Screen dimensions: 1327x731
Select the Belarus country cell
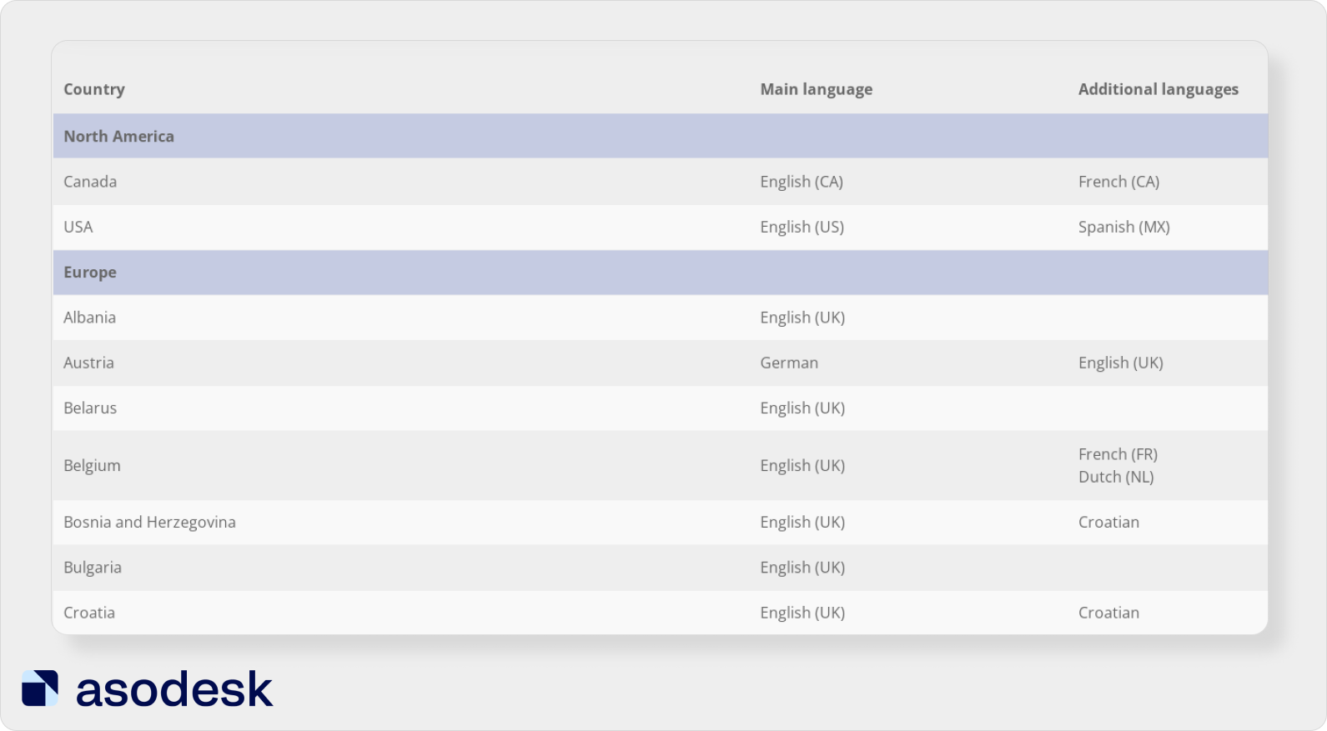click(x=90, y=408)
